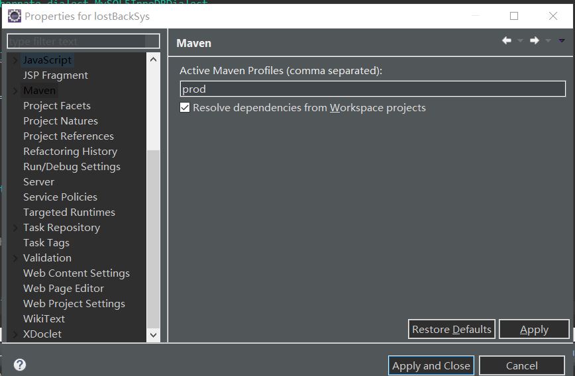Click Apply and Close button
Image resolution: width=575 pixels, height=376 pixels.
coord(431,365)
